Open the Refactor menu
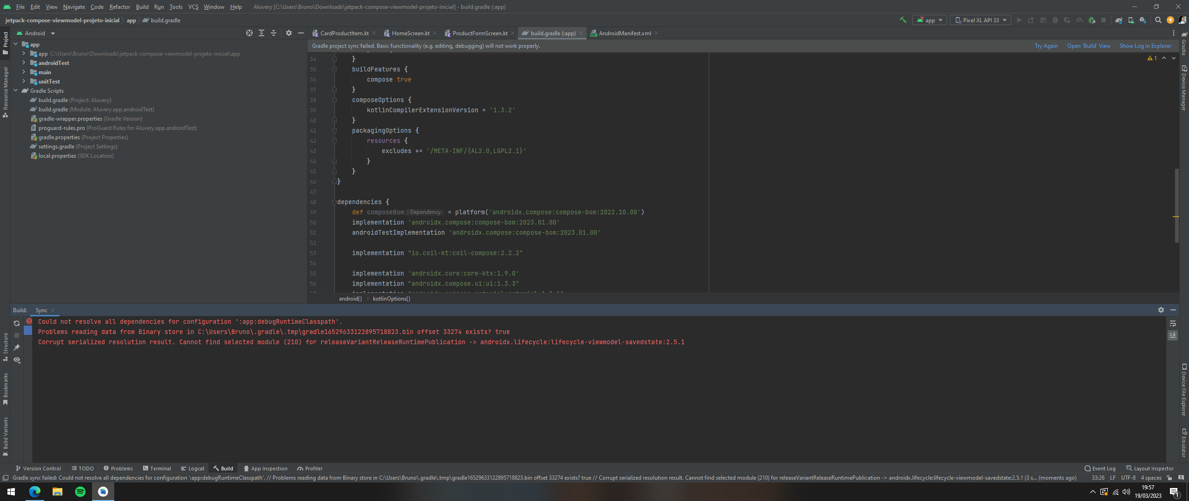 [119, 6]
